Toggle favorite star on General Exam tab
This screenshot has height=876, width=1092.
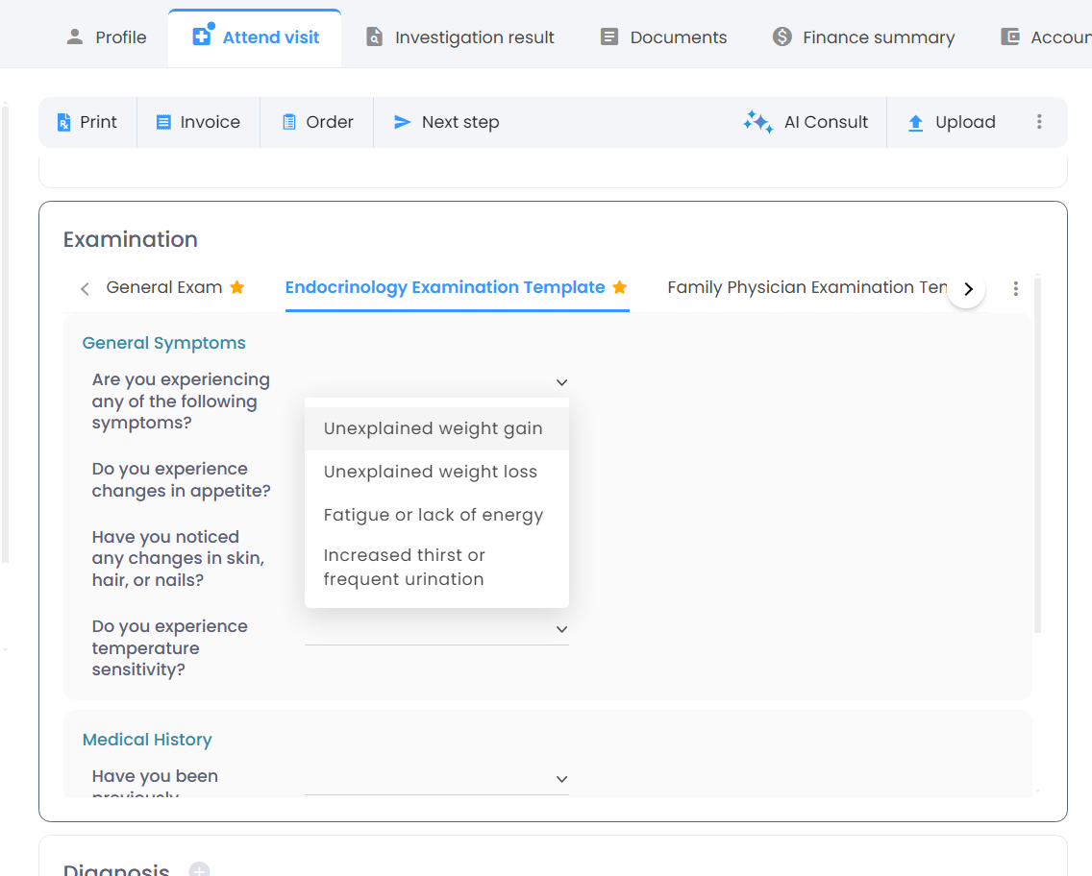237,287
